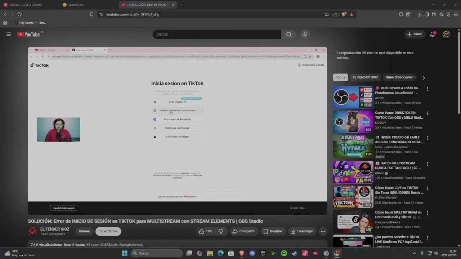Click the YouTube search magnifier button
The image size is (461, 259).
pos(289,34)
